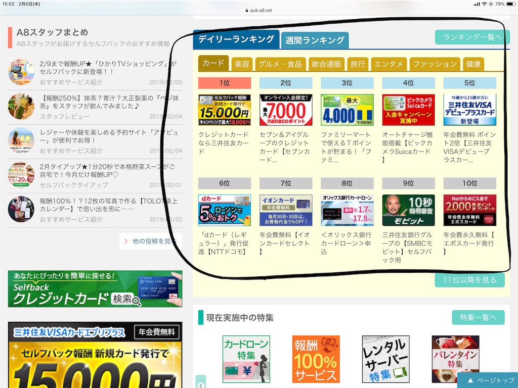Open the SMBCモビット セルフバック用 link
This screenshot has height=388, width=518.
click(408, 248)
